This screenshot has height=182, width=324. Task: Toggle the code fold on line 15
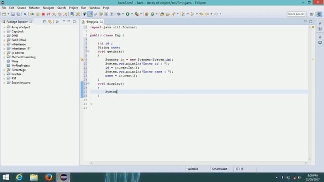tap(89, 83)
